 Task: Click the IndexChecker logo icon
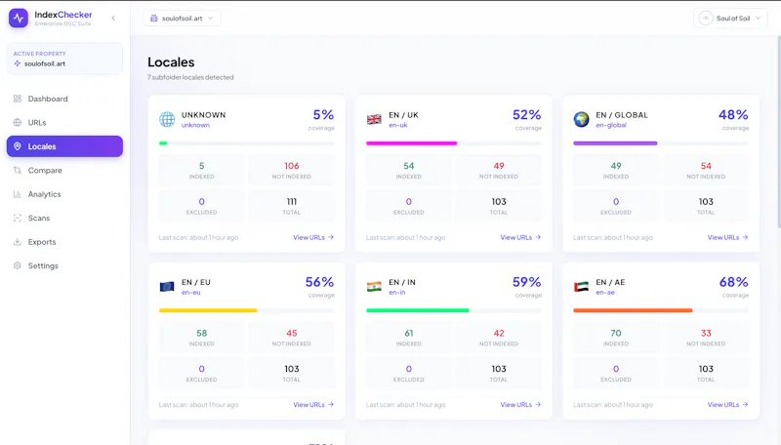tap(19, 19)
